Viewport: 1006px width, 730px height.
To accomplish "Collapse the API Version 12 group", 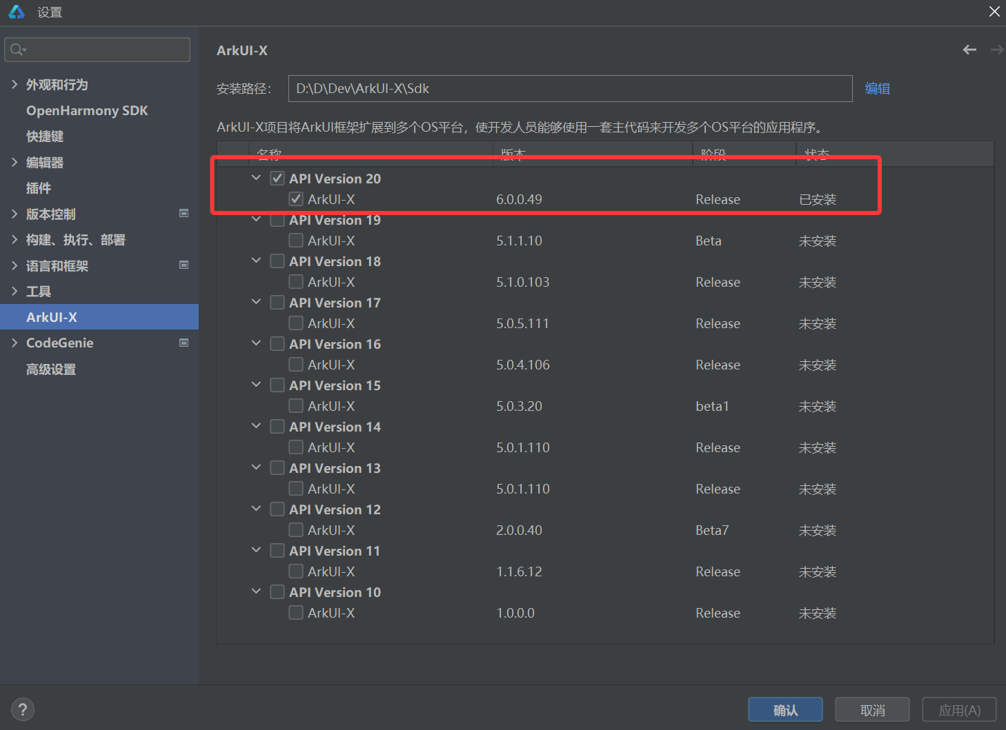I will point(256,509).
